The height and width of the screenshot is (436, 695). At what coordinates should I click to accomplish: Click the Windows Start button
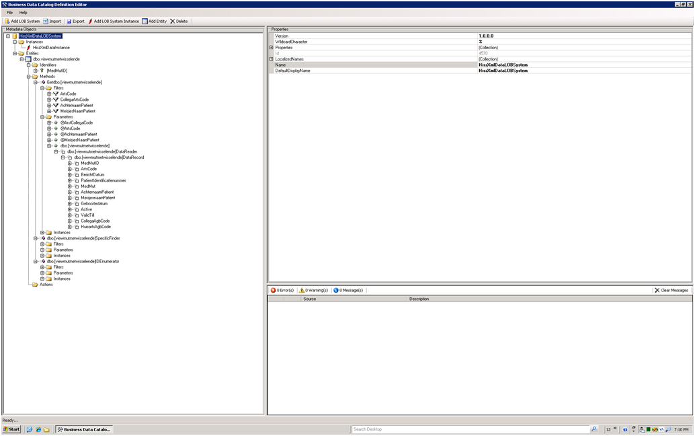click(x=11, y=429)
